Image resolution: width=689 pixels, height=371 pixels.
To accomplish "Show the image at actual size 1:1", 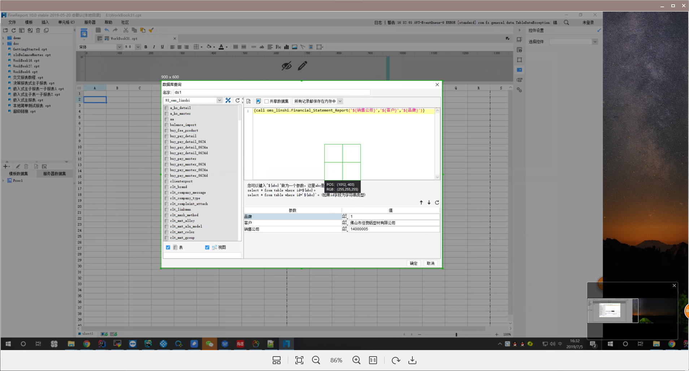I will (373, 360).
